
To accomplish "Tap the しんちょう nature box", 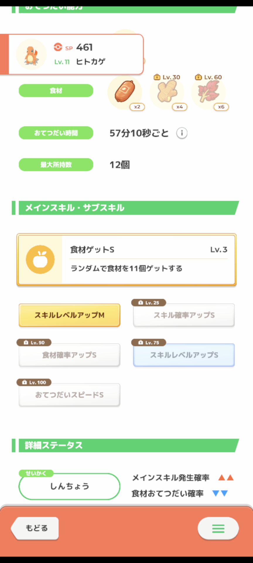I will 69,486.
